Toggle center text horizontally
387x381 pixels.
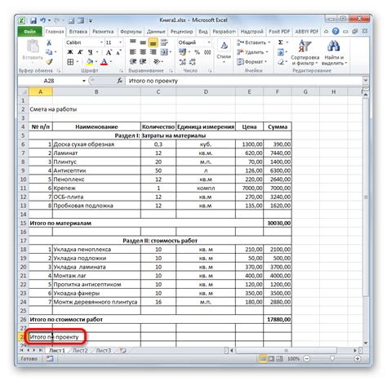point(143,52)
